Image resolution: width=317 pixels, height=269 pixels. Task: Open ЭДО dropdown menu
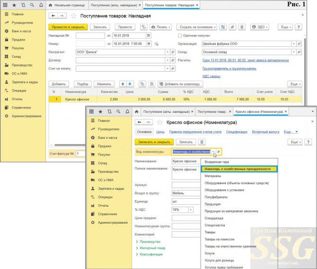coord(260,27)
